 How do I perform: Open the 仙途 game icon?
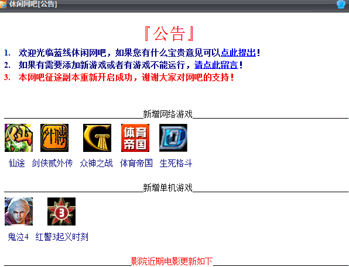pyautogui.click(x=19, y=138)
